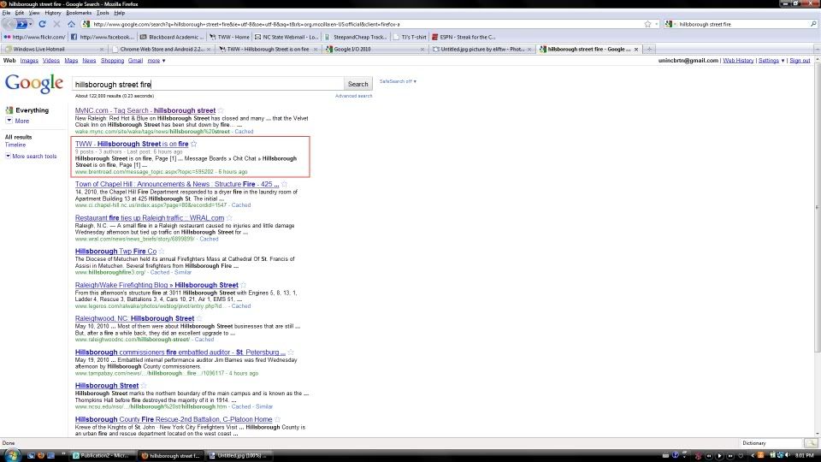
Task: Click the browser Forward arrow button
Action: coord(21,24)
